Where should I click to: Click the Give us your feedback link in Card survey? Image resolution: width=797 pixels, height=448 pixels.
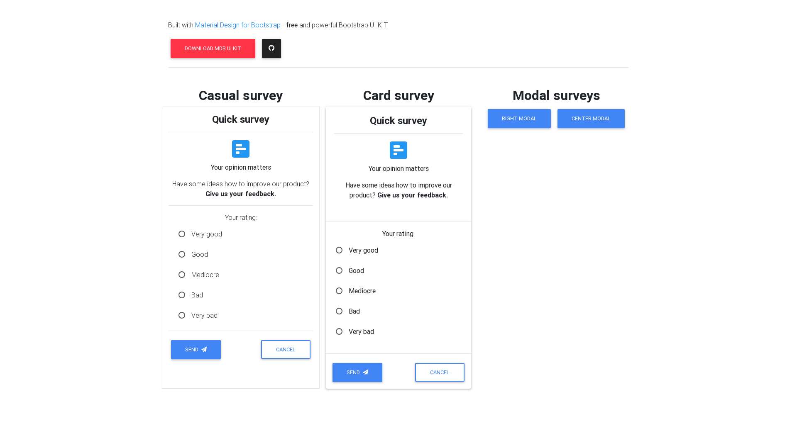[412, 195]
